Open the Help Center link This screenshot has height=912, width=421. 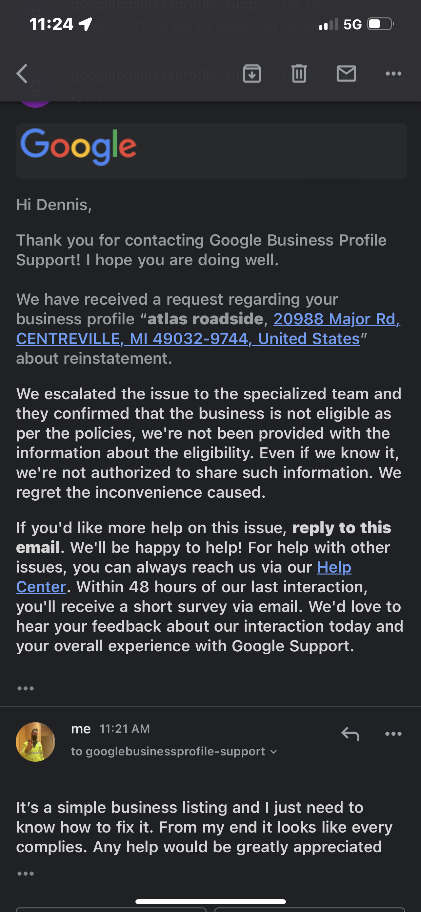click(x=334, y=567)
